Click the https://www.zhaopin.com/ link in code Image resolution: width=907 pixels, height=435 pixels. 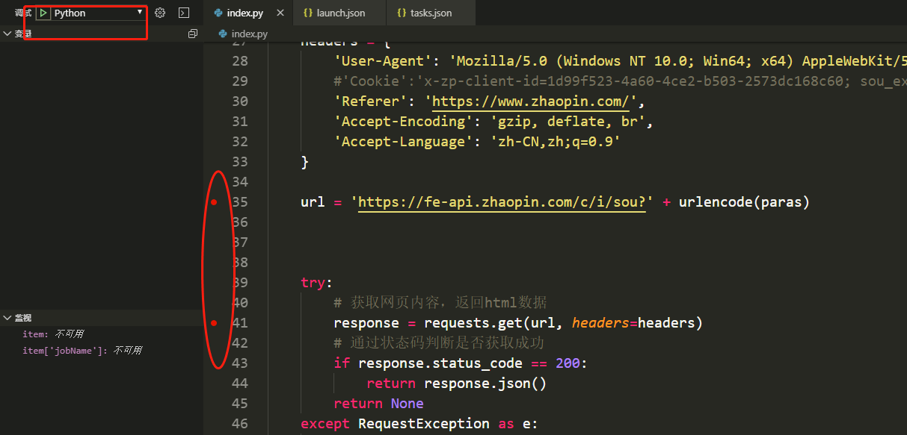(531, 101)
